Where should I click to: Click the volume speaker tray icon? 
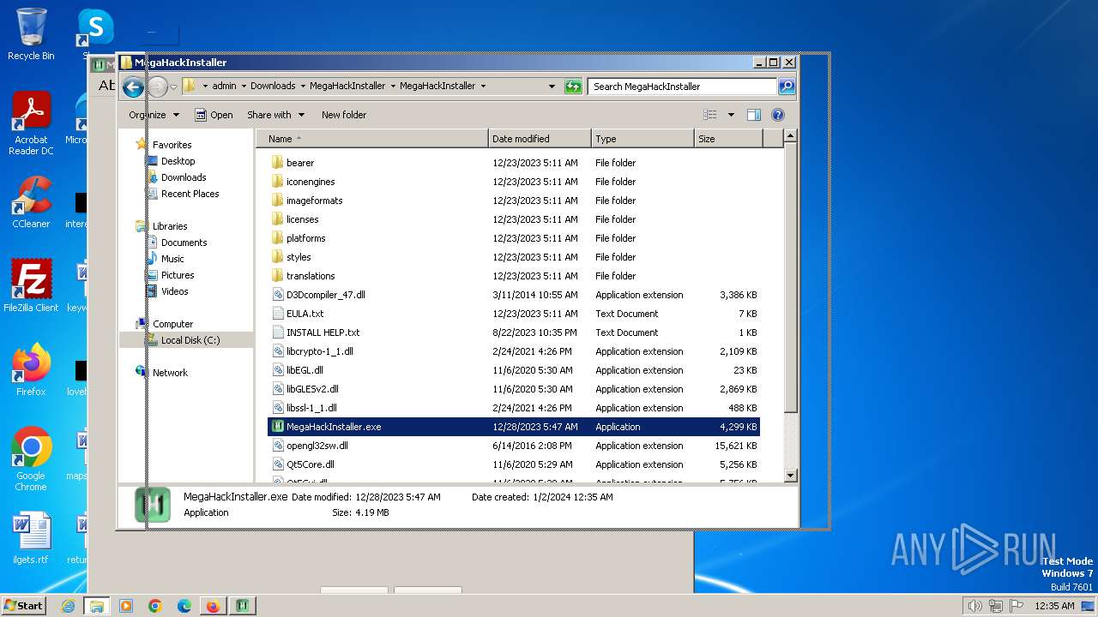[974, 606]
